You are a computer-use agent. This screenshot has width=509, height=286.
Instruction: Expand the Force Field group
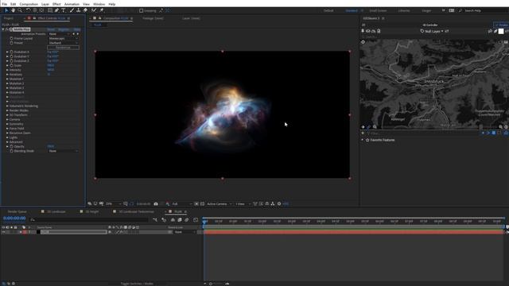(x=7, y=129)
